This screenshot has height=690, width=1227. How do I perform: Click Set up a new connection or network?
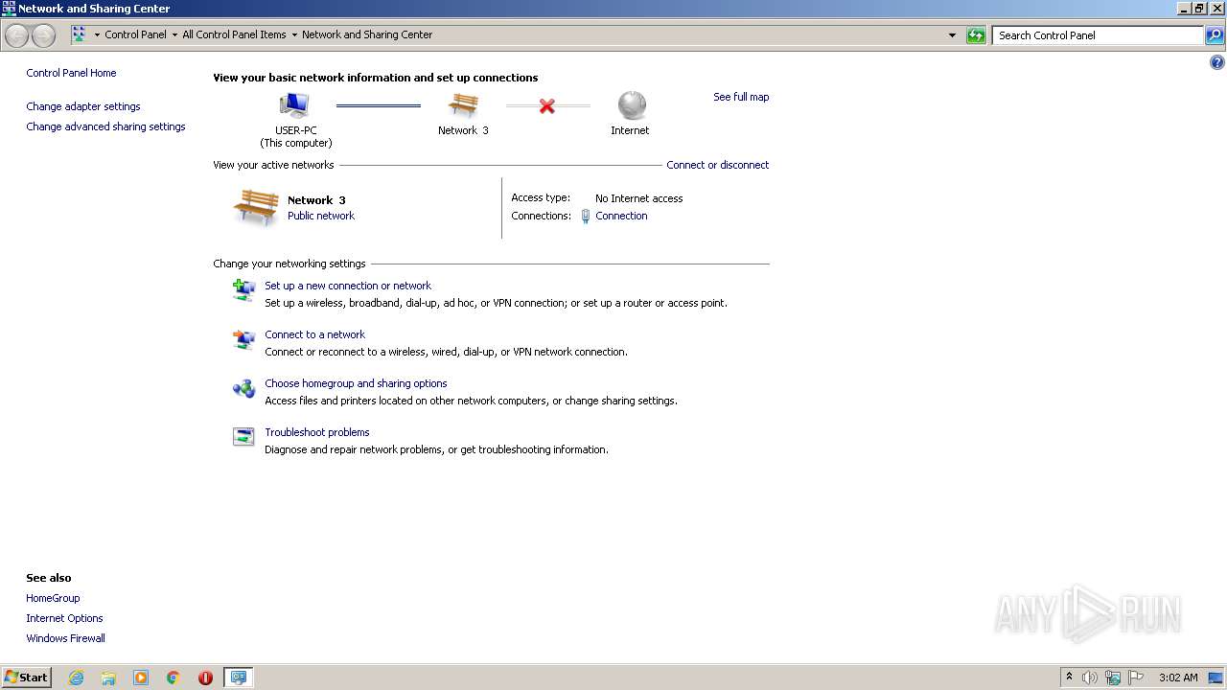click(x=348, y=286)
